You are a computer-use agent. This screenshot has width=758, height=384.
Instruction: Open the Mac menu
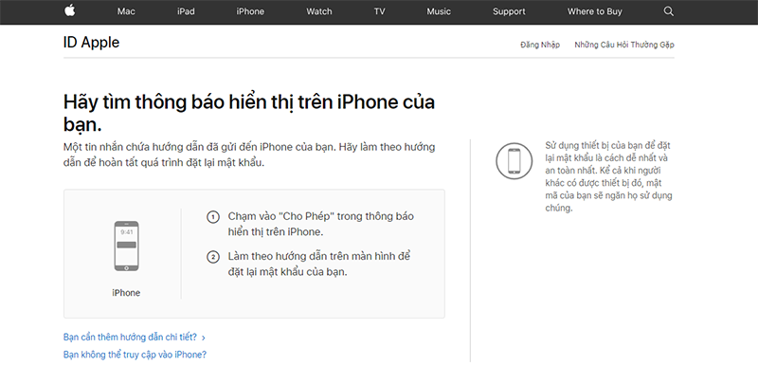tap(126, 11)
